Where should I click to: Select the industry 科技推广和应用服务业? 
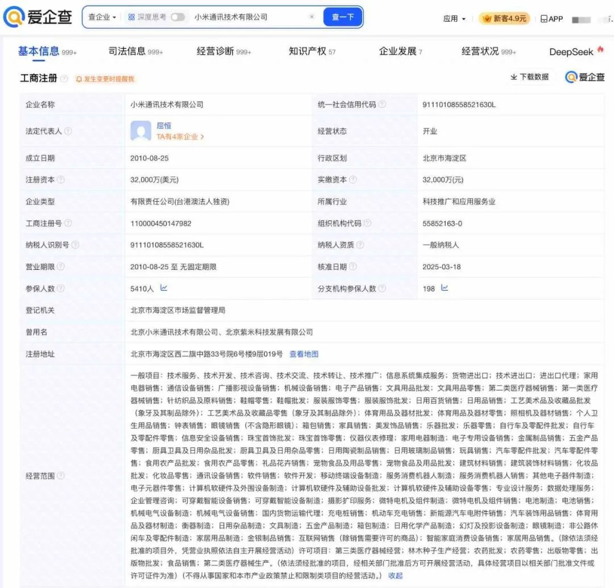tap(459, 202)
